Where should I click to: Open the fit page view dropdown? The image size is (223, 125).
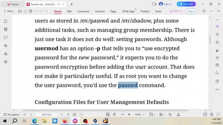pos(152,115)
